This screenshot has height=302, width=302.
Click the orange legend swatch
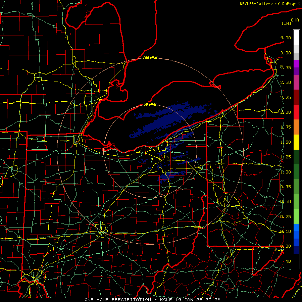[x=296, y=127]
